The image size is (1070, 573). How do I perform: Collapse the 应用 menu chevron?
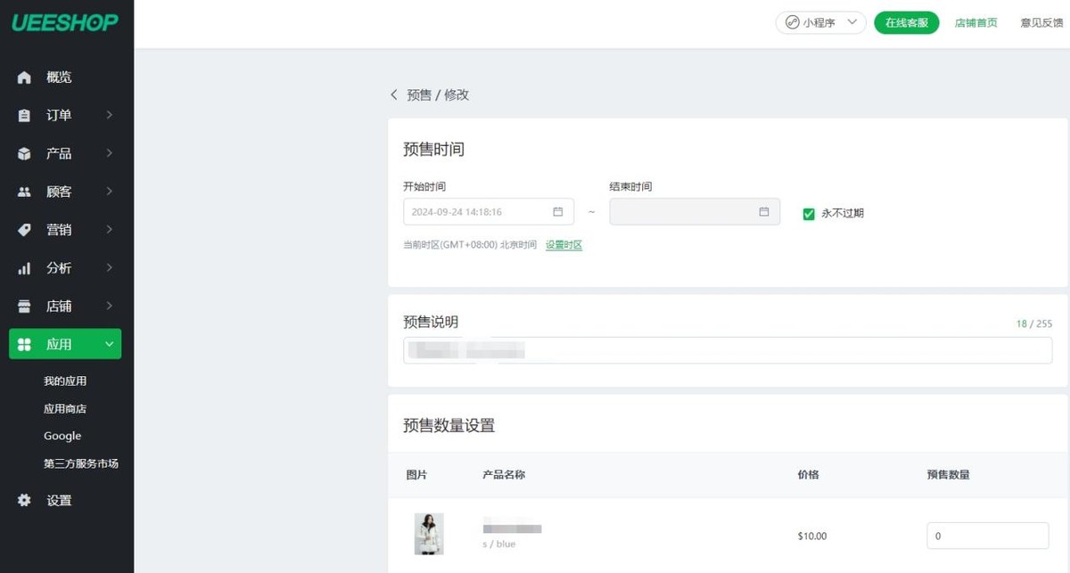[x=109, y=345]
